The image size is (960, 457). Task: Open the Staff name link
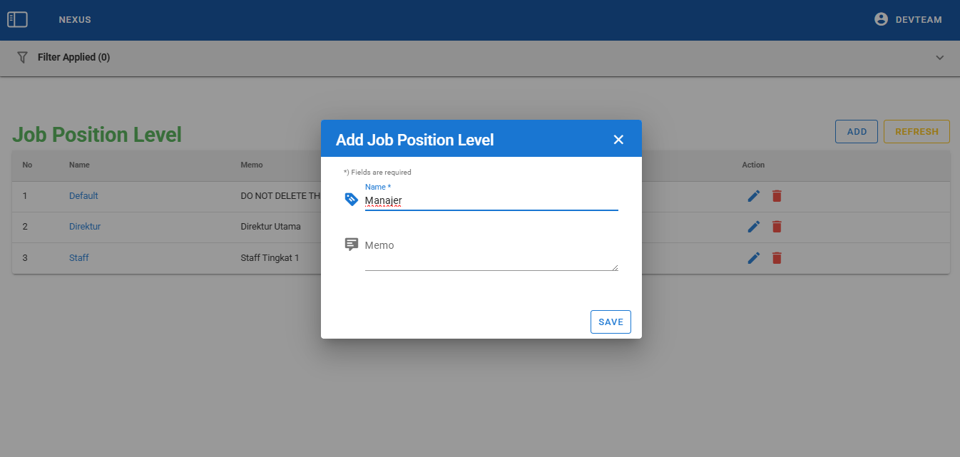79,258
